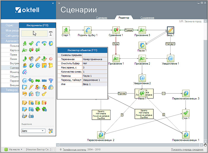Click the Ввод 1 pencil node
The image size is (208, 153).
(x=170, y=30)
